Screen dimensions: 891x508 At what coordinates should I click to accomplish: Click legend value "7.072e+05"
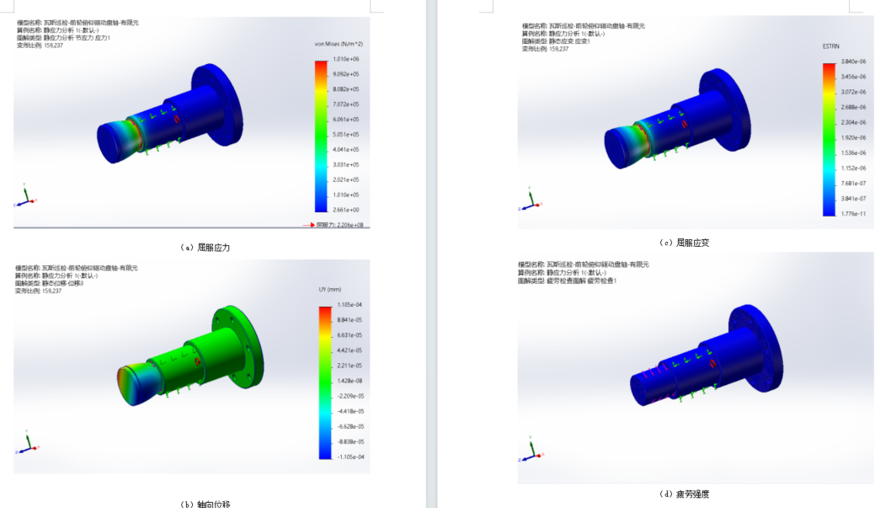pyautogui.click(x=346, y=104)
